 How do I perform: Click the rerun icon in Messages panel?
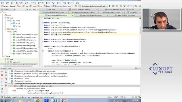coord(2,72)
